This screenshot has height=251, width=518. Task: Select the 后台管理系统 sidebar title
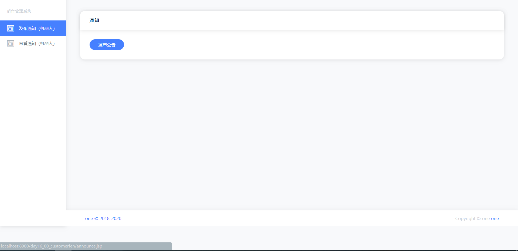click(x=19, y=11)
